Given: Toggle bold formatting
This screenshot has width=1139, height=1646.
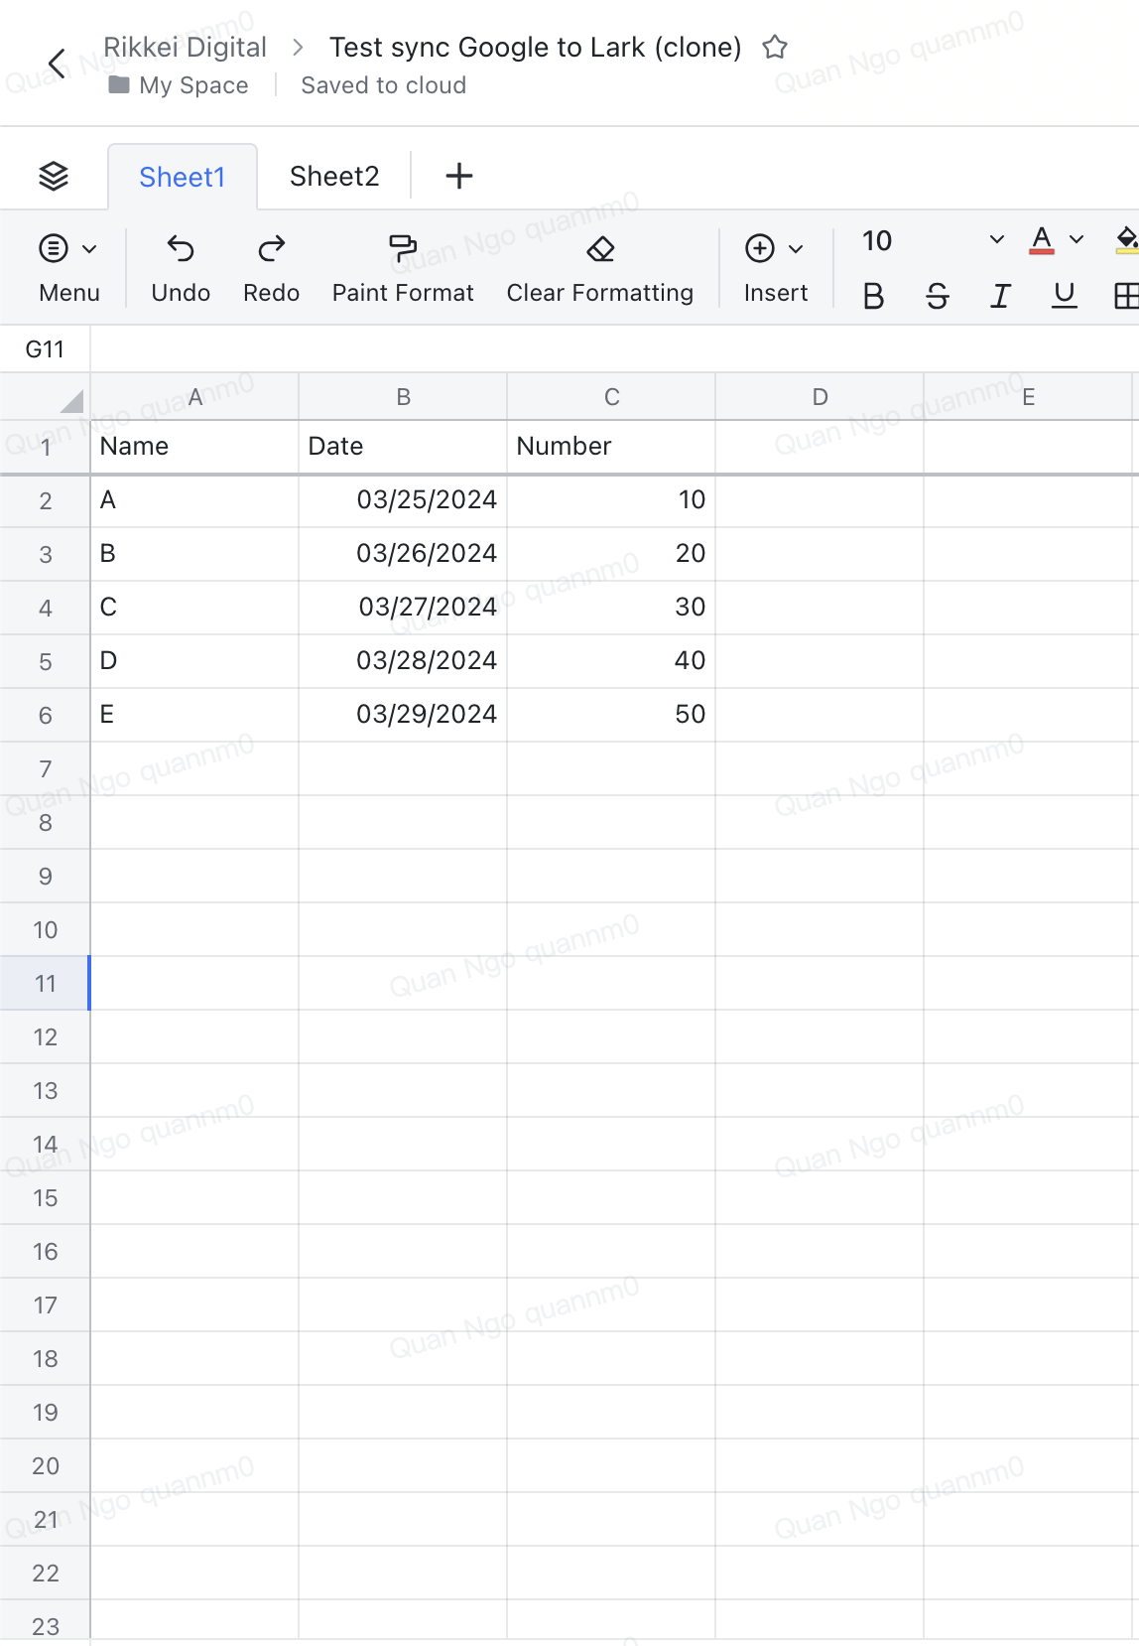Looking at the screenshot, I should point(873,296).
